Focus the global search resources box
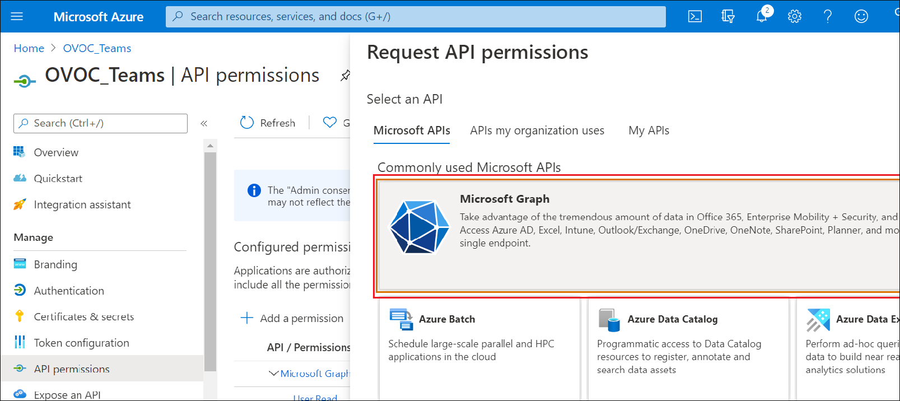The image size is (900, 401). click(416, 17)
